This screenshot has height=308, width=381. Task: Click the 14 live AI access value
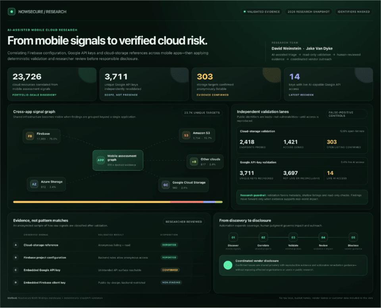coord(330,173)
